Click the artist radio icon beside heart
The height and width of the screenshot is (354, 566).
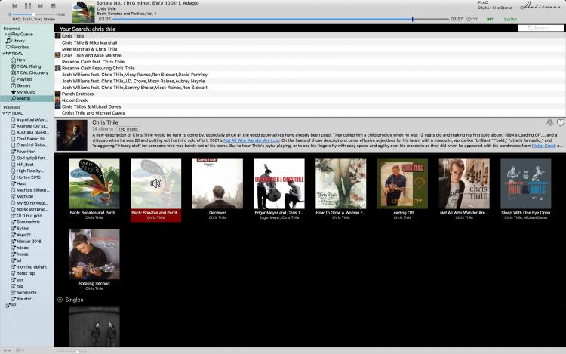(549, 123)
